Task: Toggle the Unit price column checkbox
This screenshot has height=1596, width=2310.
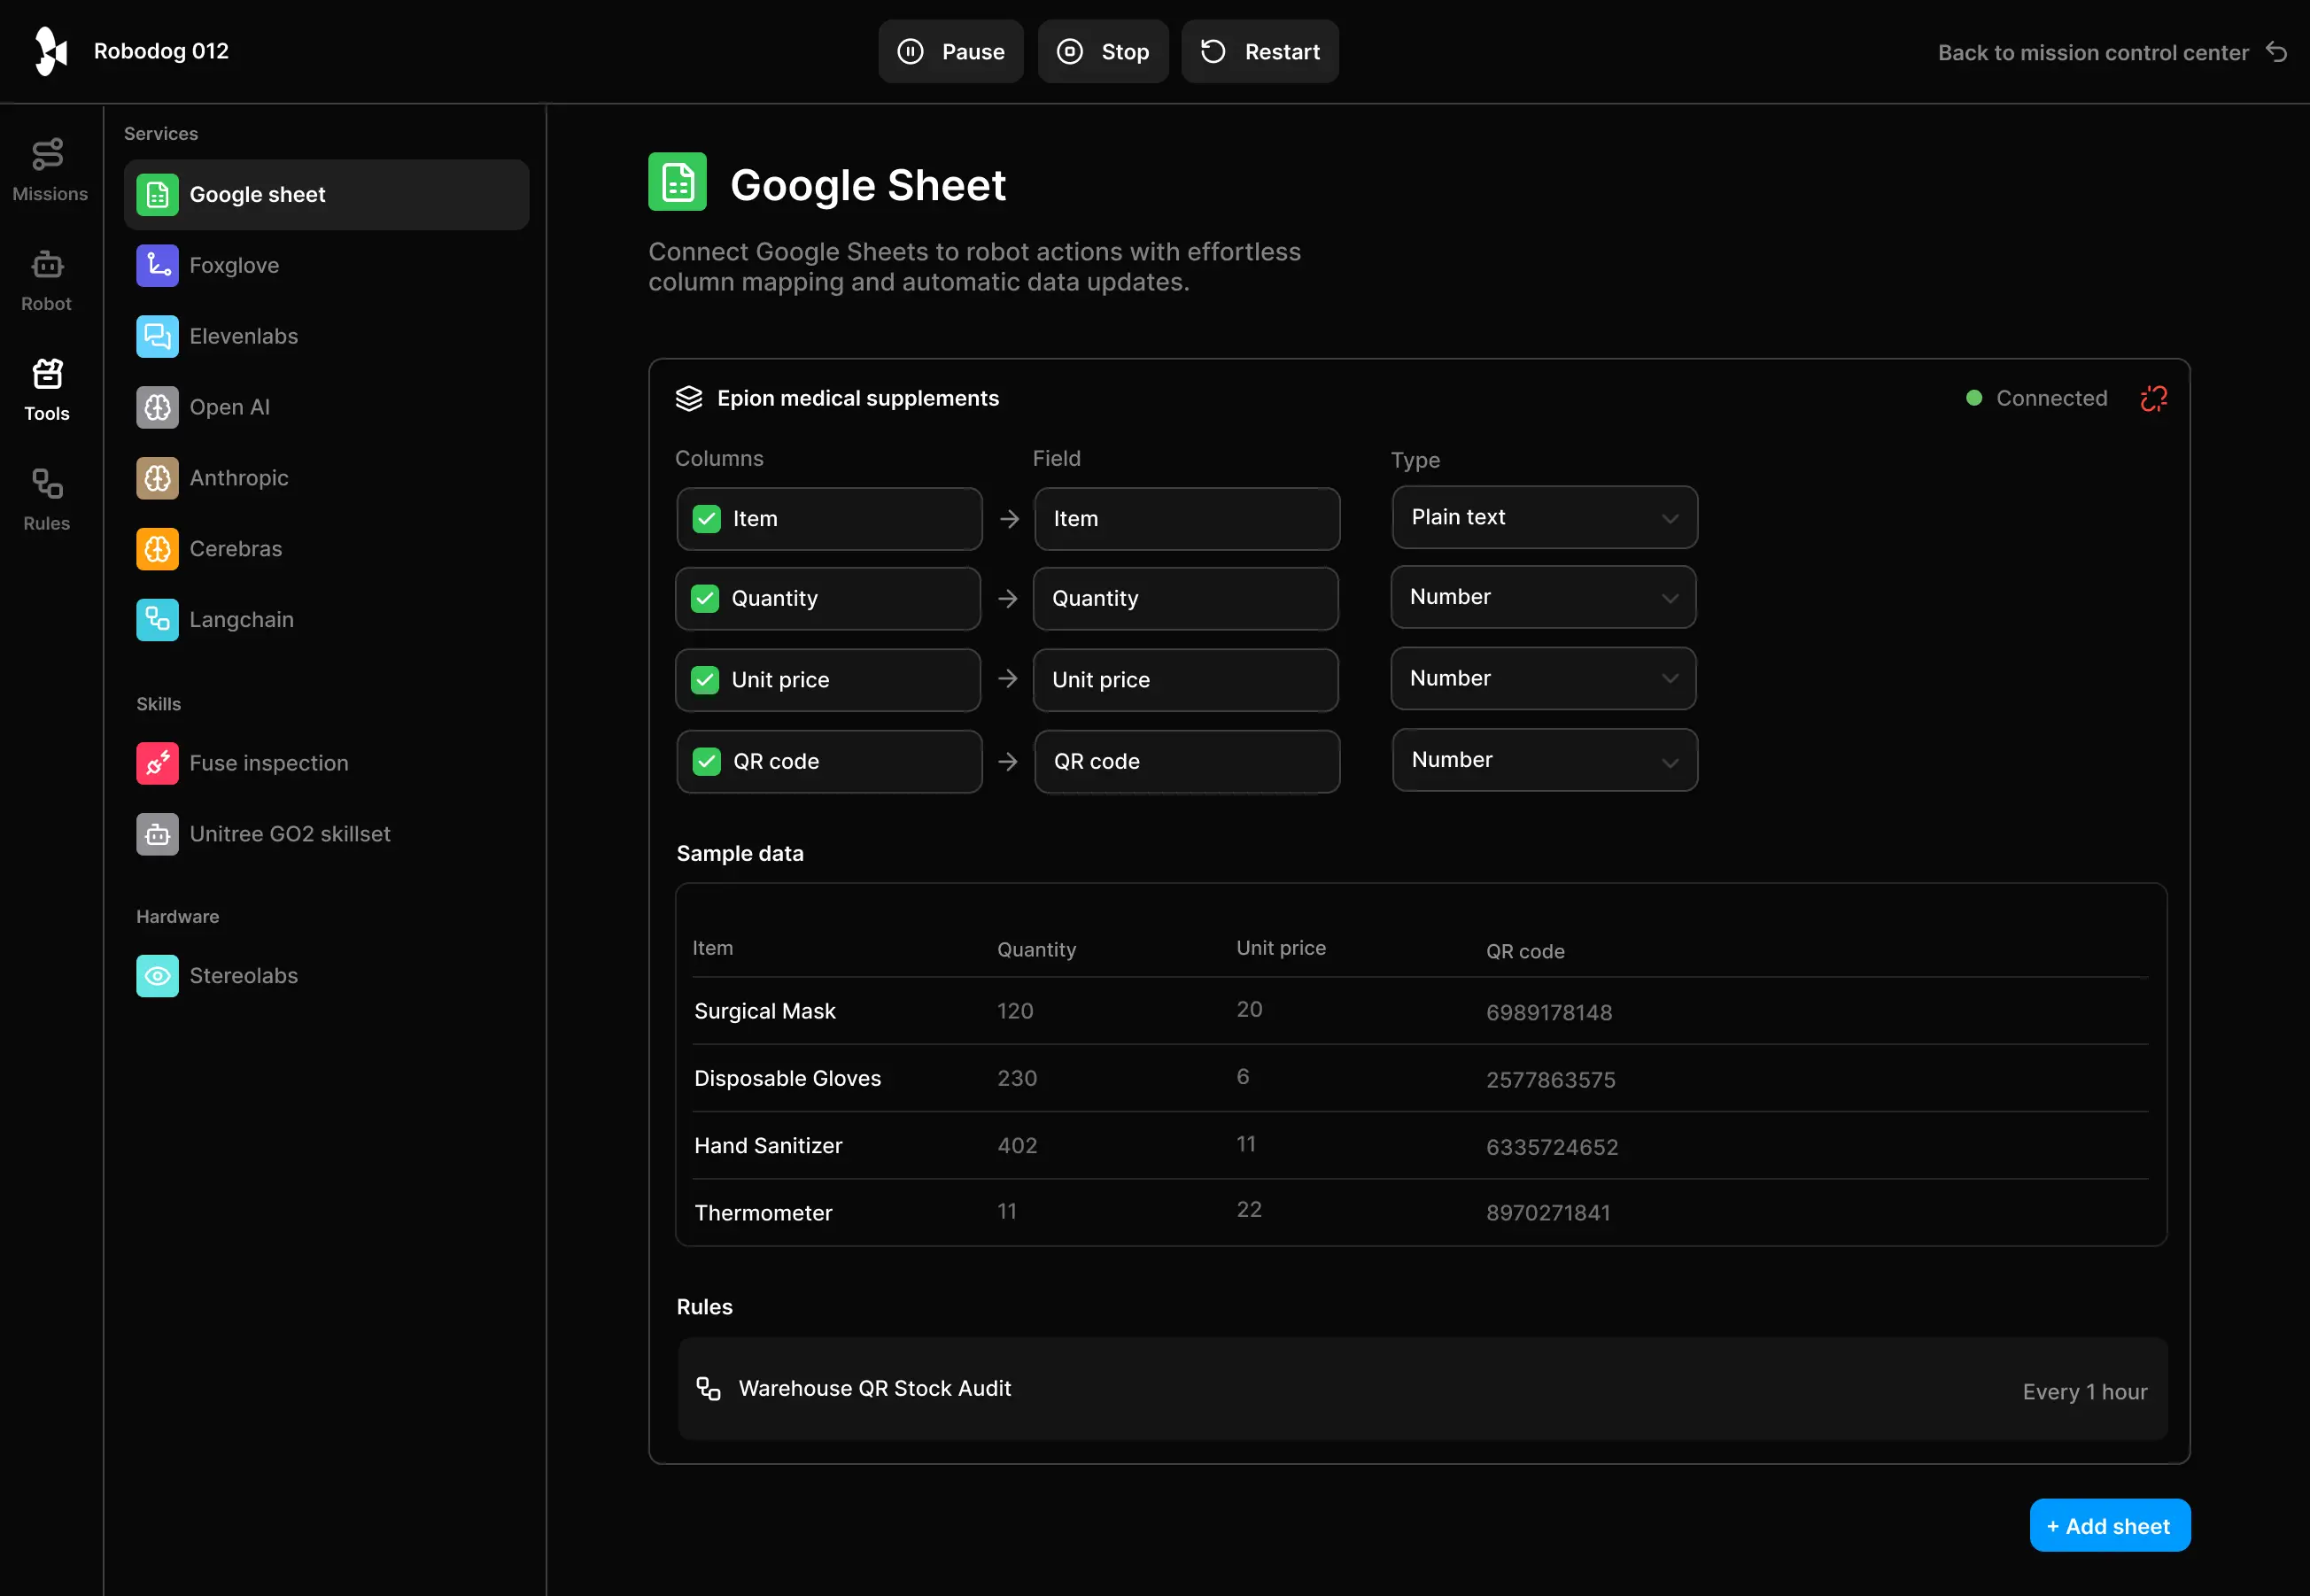Action: (705, 680)
